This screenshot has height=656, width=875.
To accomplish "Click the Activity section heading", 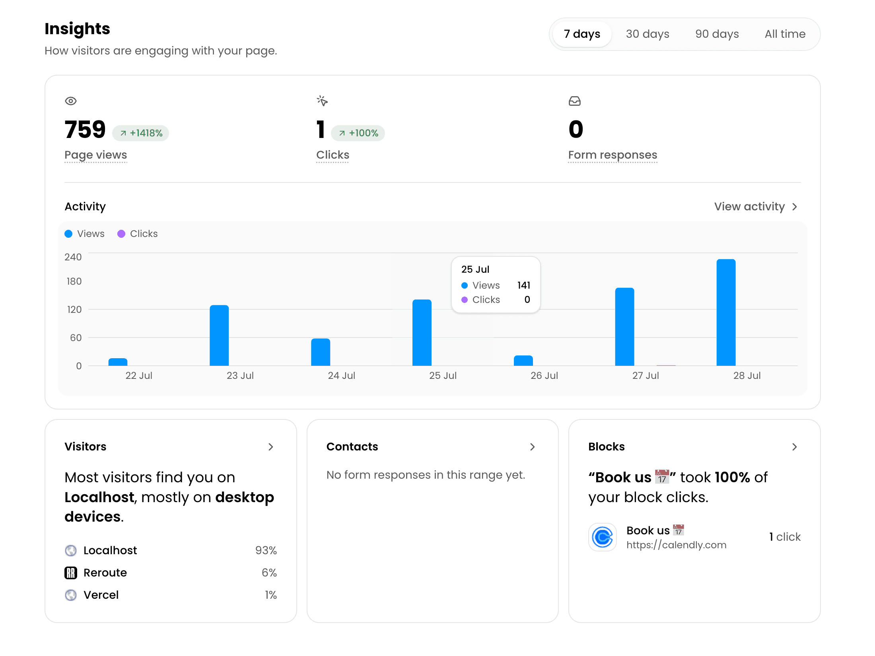I will [85, 207].
